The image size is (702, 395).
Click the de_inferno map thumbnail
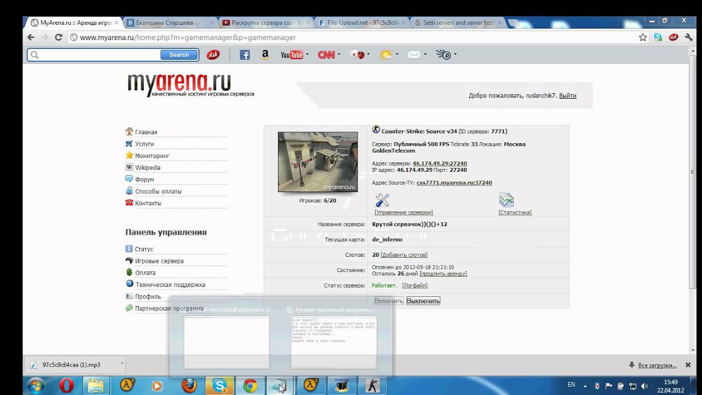pyautogui.click(x=318, y=162)
